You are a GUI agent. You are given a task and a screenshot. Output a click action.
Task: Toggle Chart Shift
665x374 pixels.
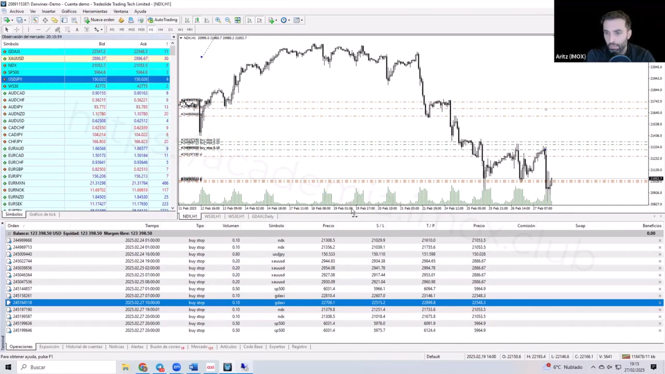pos(259,20)
